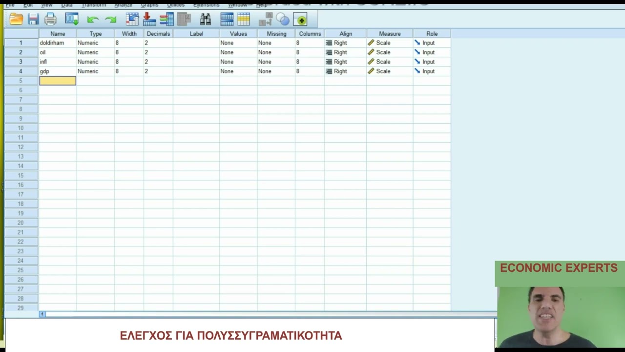
Task: Open Find with the binoculars icon
Action: click(x=205, y=19)
